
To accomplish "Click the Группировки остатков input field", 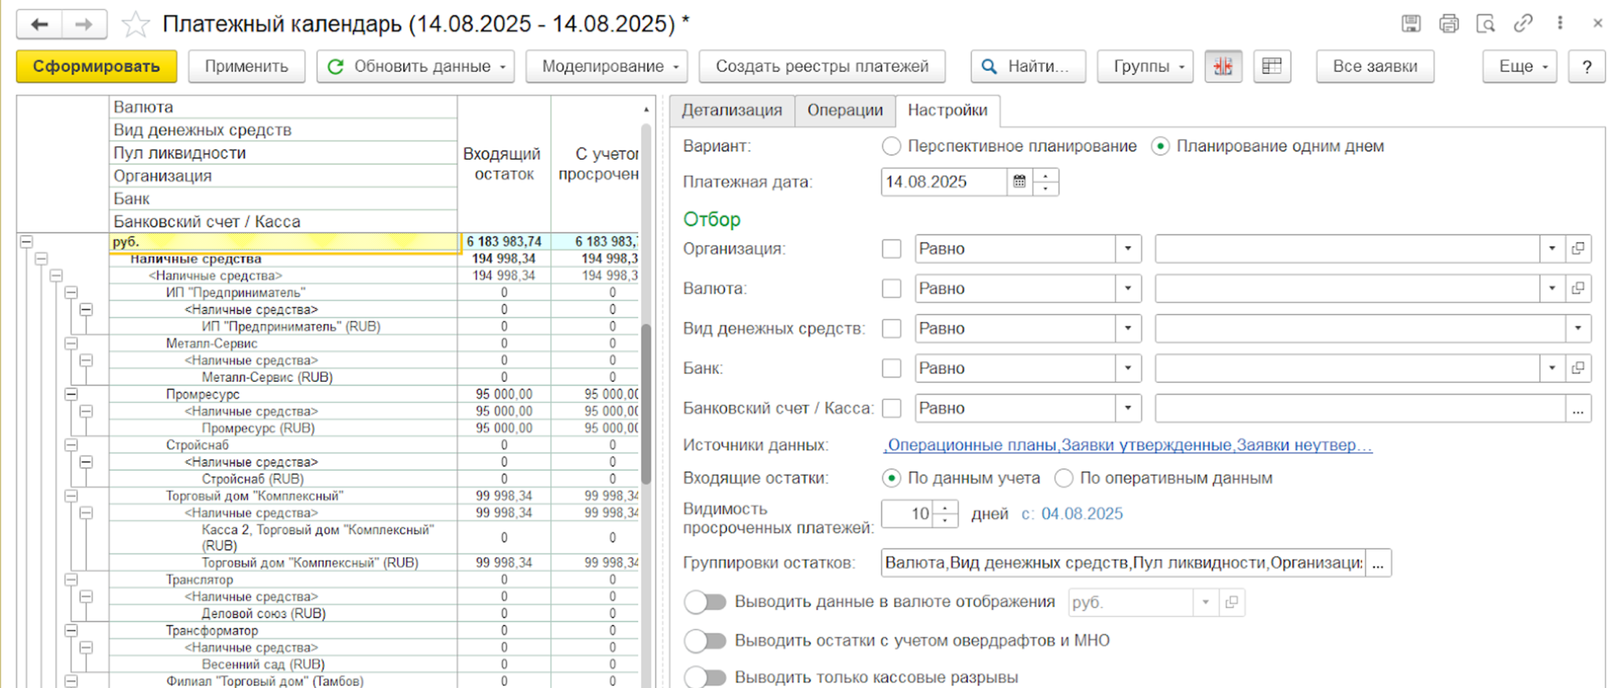I will pyautogui.click(x=1122, y=563).
